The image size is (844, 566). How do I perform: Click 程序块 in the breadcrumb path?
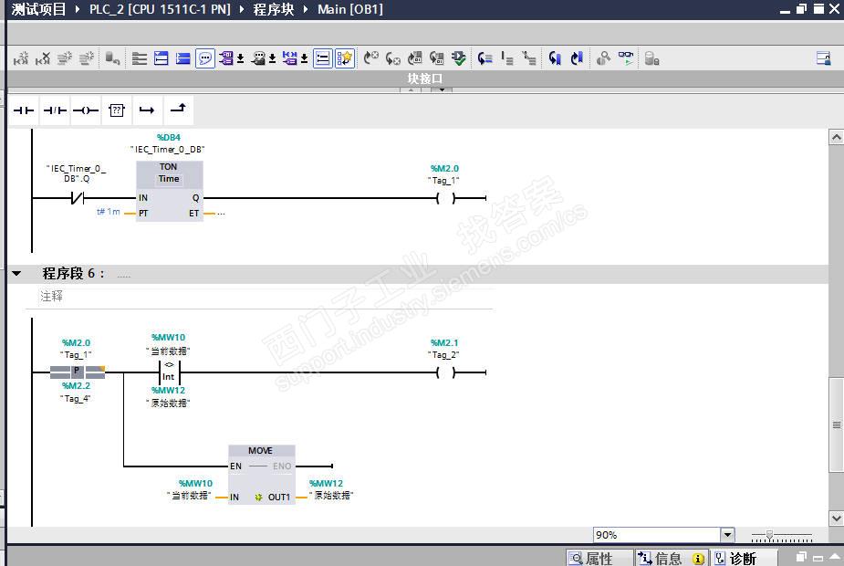[x=274, y=9]
